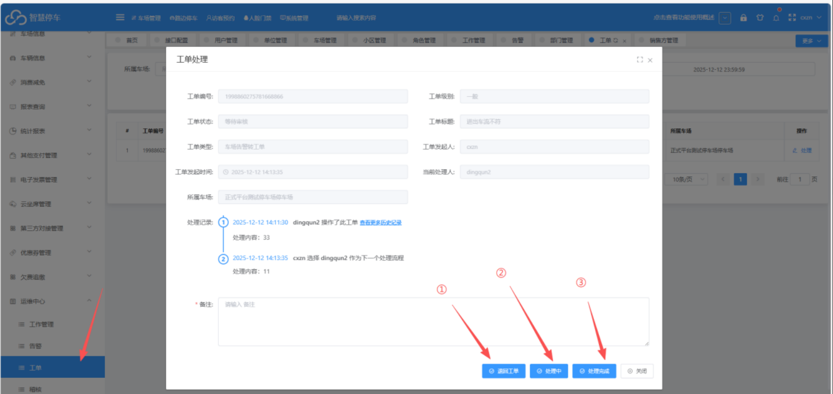
Task: Expand the 车辆信息 sidebar menu
Action: [52, 58]
